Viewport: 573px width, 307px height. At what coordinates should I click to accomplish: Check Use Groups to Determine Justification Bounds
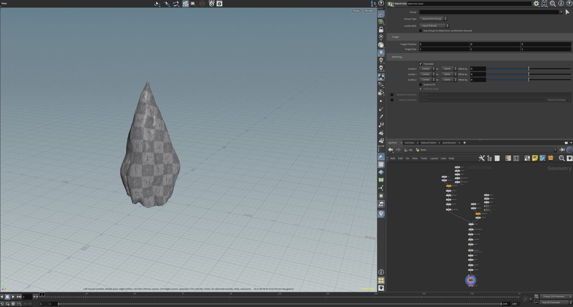[x=421, y=31]
